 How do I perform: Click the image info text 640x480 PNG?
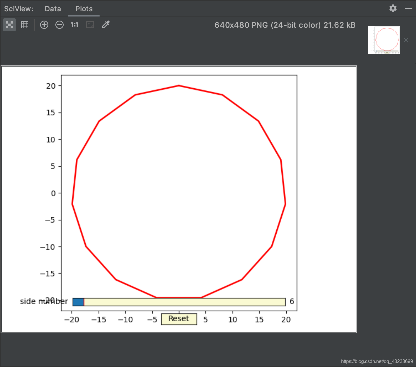coord(285,25)
